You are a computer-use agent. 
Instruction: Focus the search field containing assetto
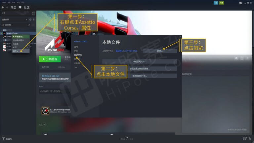(x=16, y=25)
